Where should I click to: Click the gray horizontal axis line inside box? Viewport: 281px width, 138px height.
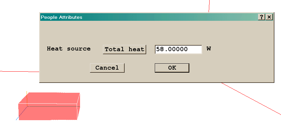click(x=50, y=106)
